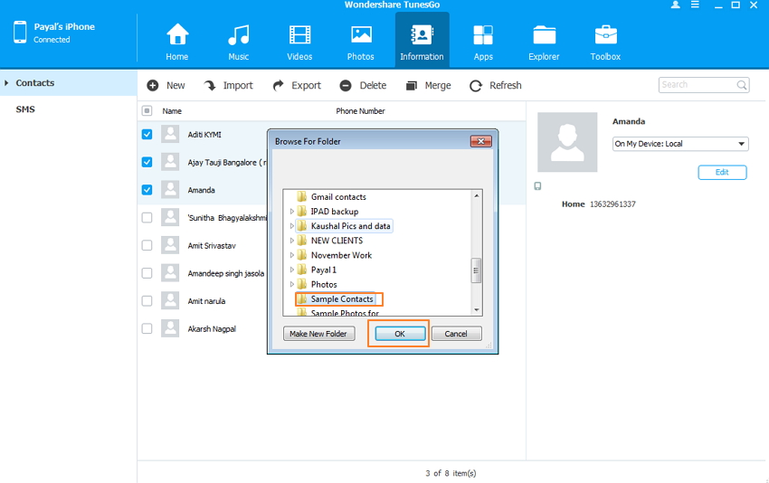This screenshot has height=483, width=769.
Task: Open the Home section icon
Action: coord(177,36)
